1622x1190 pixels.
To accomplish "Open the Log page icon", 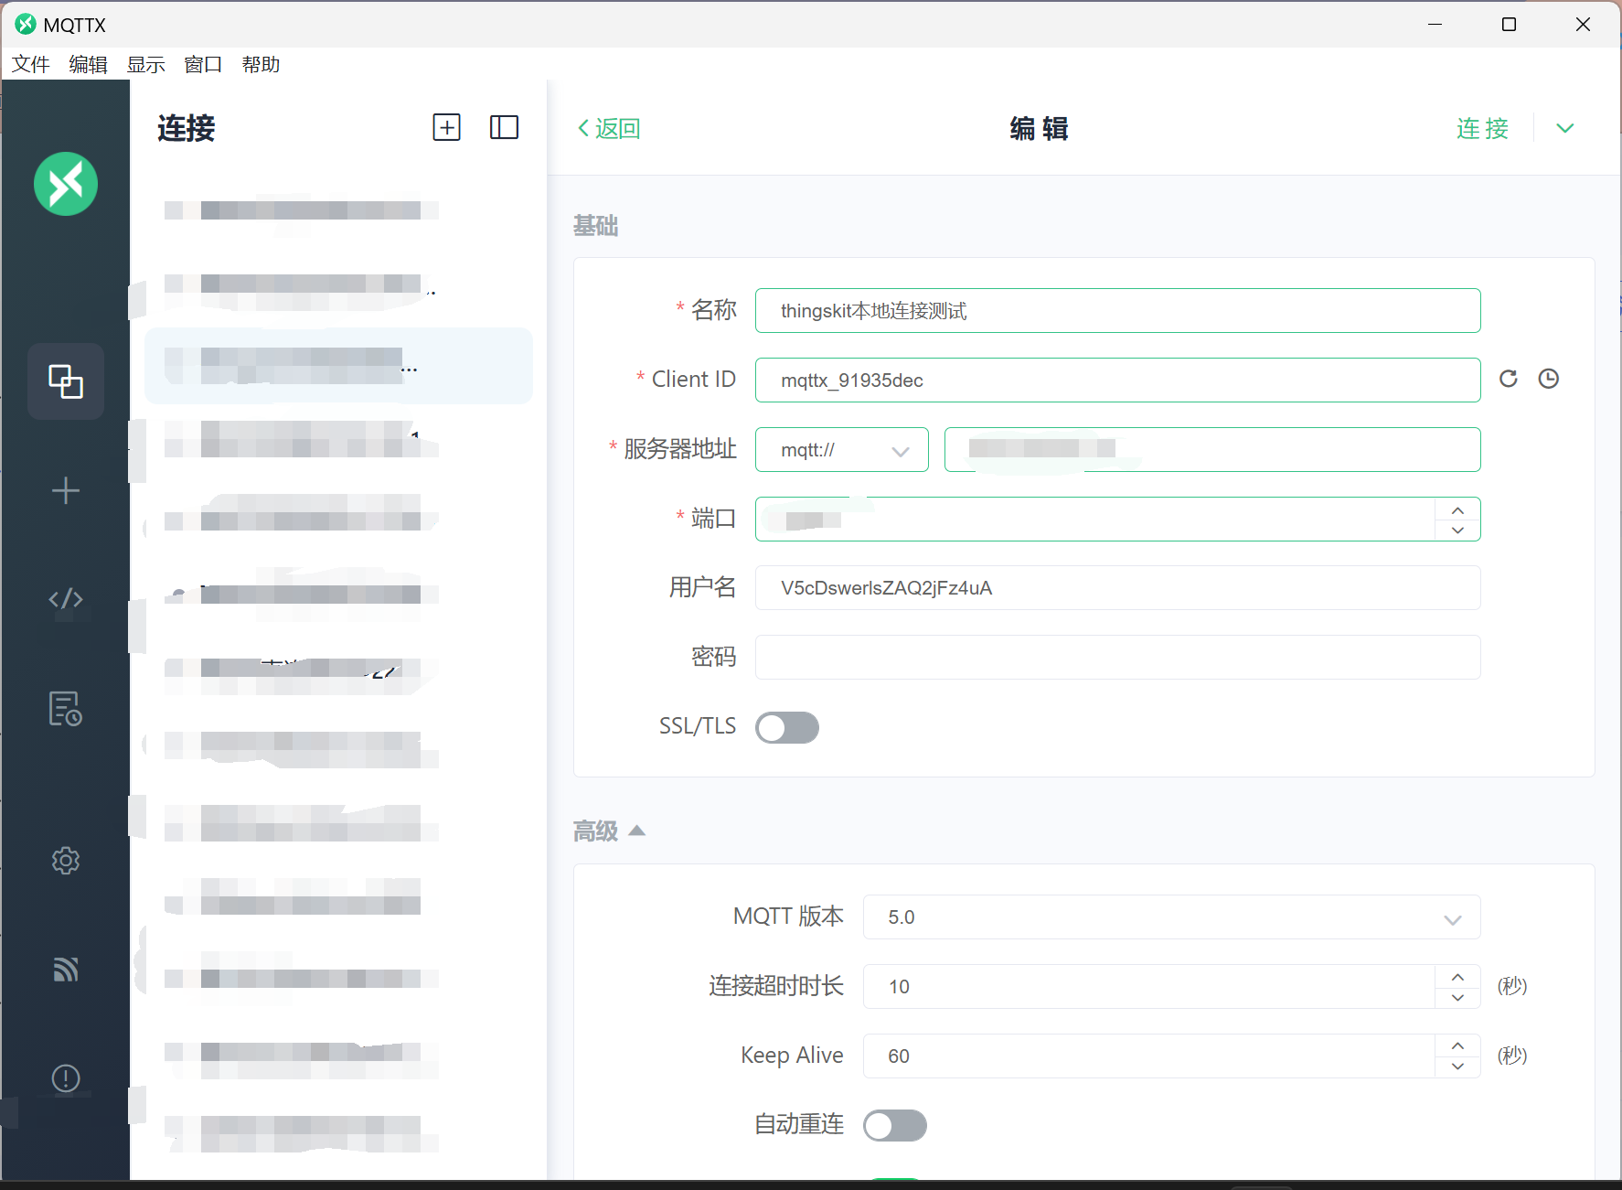I will (66, 709).
